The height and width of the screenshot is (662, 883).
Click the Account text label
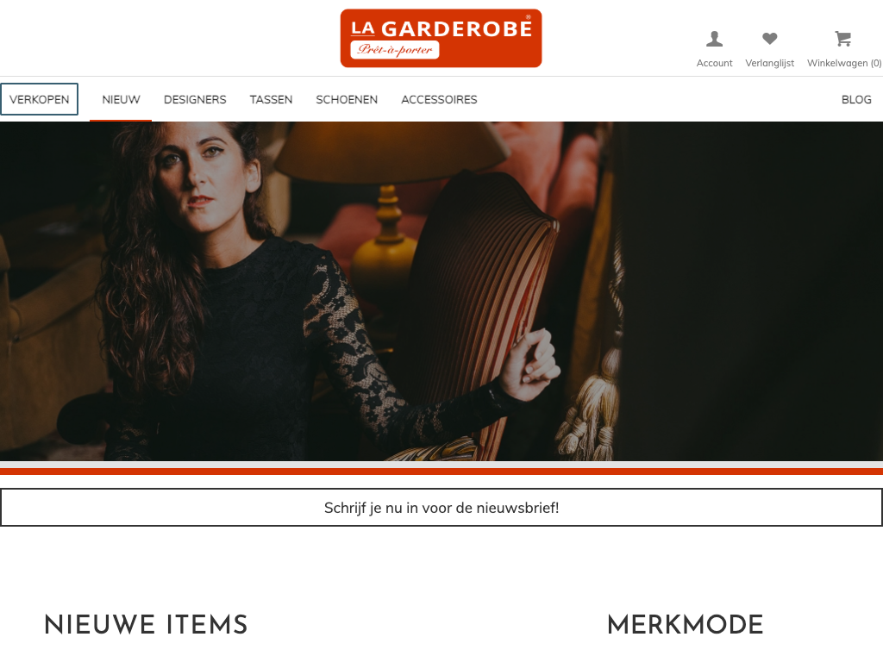714,63
